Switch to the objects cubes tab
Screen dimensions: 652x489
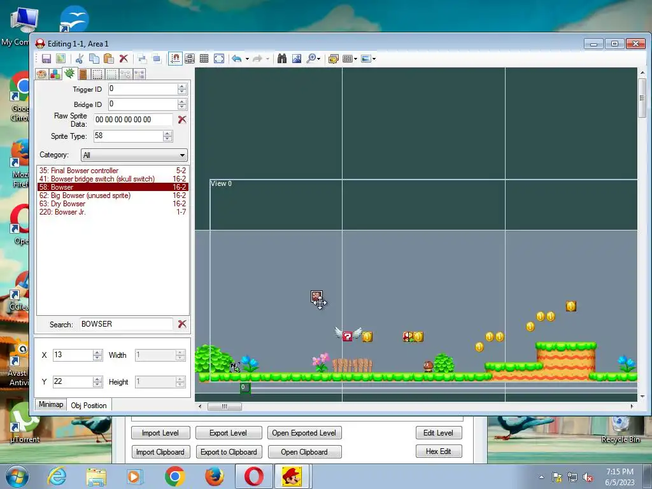55,74
